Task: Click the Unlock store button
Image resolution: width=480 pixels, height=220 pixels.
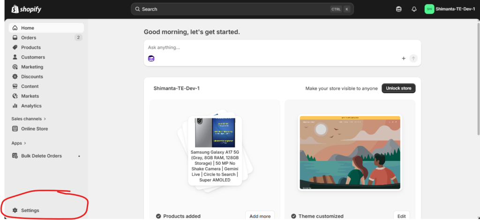Action: pos(398,88)
